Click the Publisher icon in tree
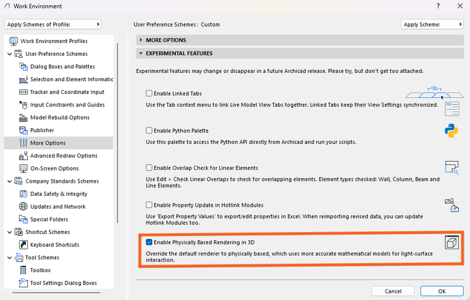Screen dimensions: 470x300 point(23,131)
